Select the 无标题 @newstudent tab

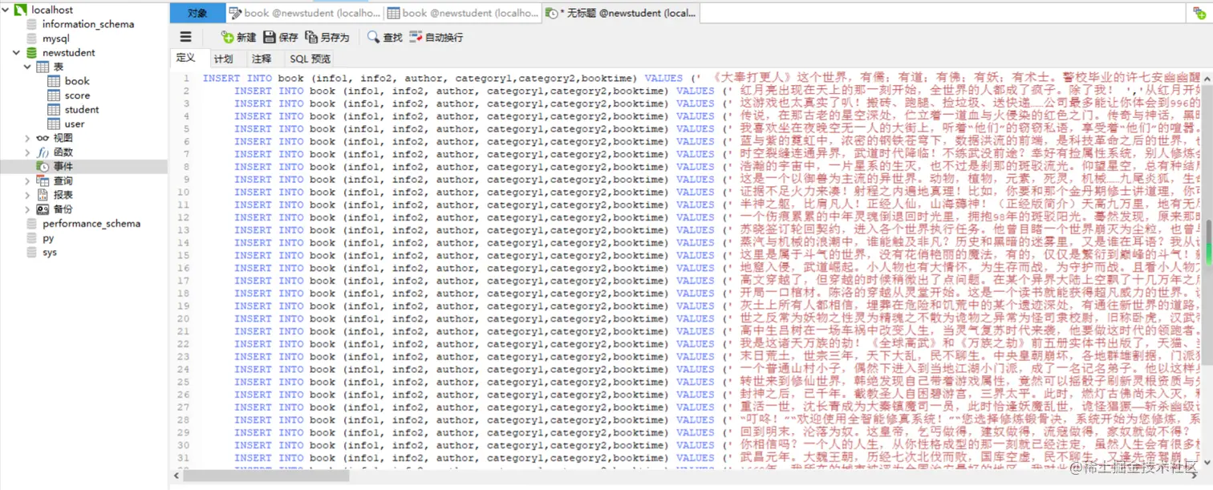[620, 13]
